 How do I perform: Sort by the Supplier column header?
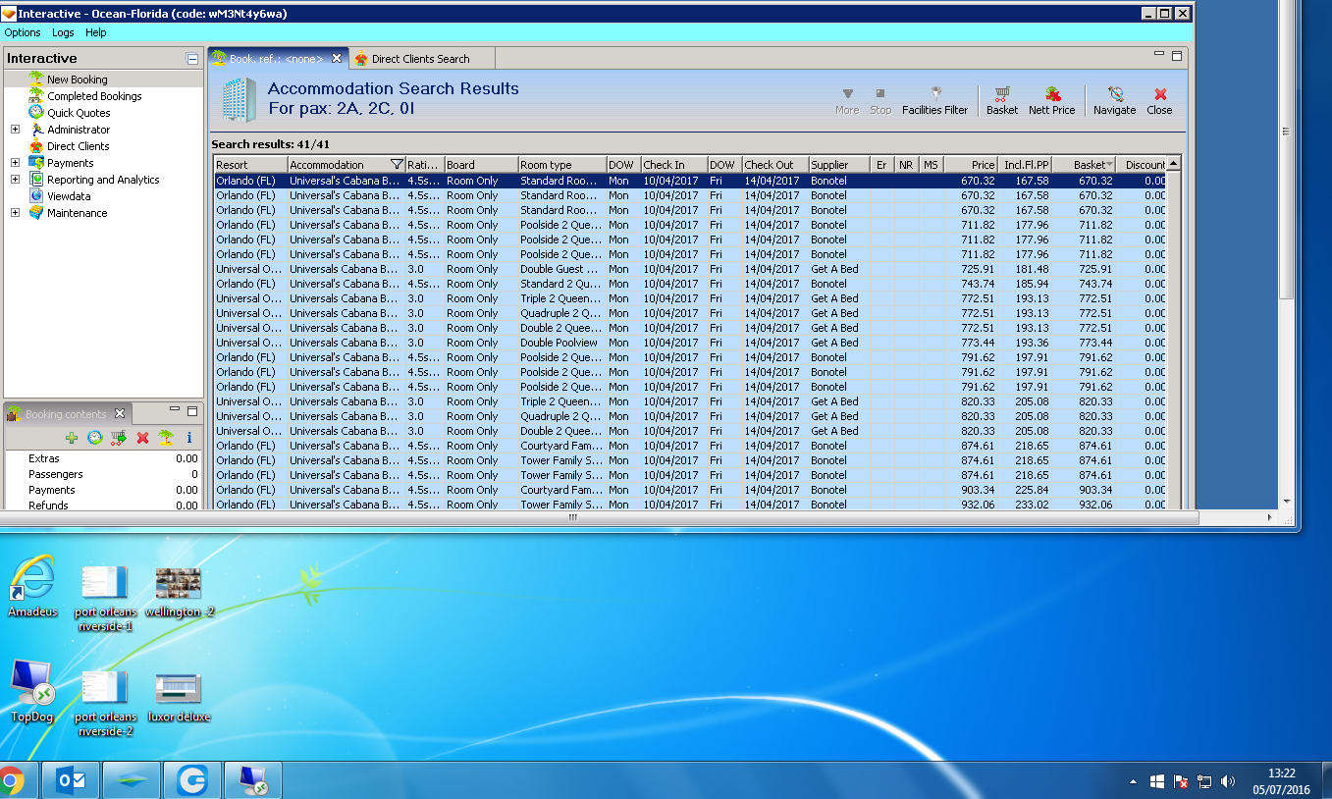pyautogui.click(x=839, y=165)
